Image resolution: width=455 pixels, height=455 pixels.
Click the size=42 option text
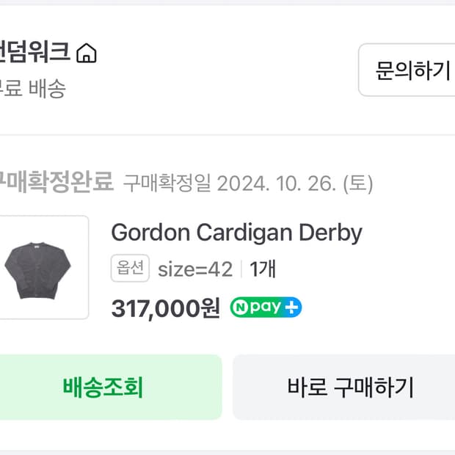195,269
